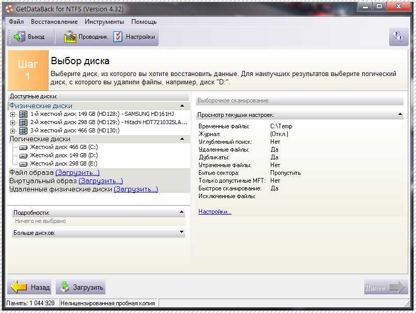Click the Только допустимые MFT label
Image resolution: width=416 pixels, height=313 pixels.
click(232, 181)
